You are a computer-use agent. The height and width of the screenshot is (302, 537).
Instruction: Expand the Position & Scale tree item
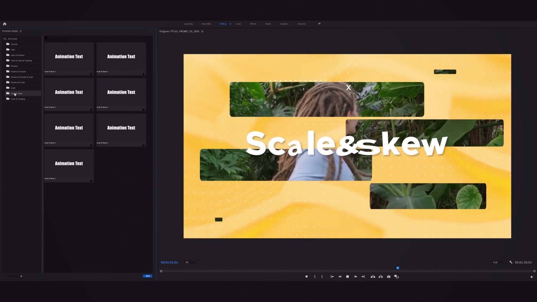18,82
